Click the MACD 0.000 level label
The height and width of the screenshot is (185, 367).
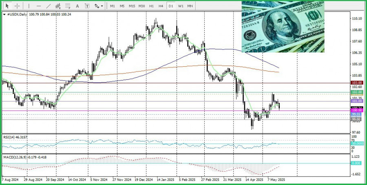coord(356,163)
